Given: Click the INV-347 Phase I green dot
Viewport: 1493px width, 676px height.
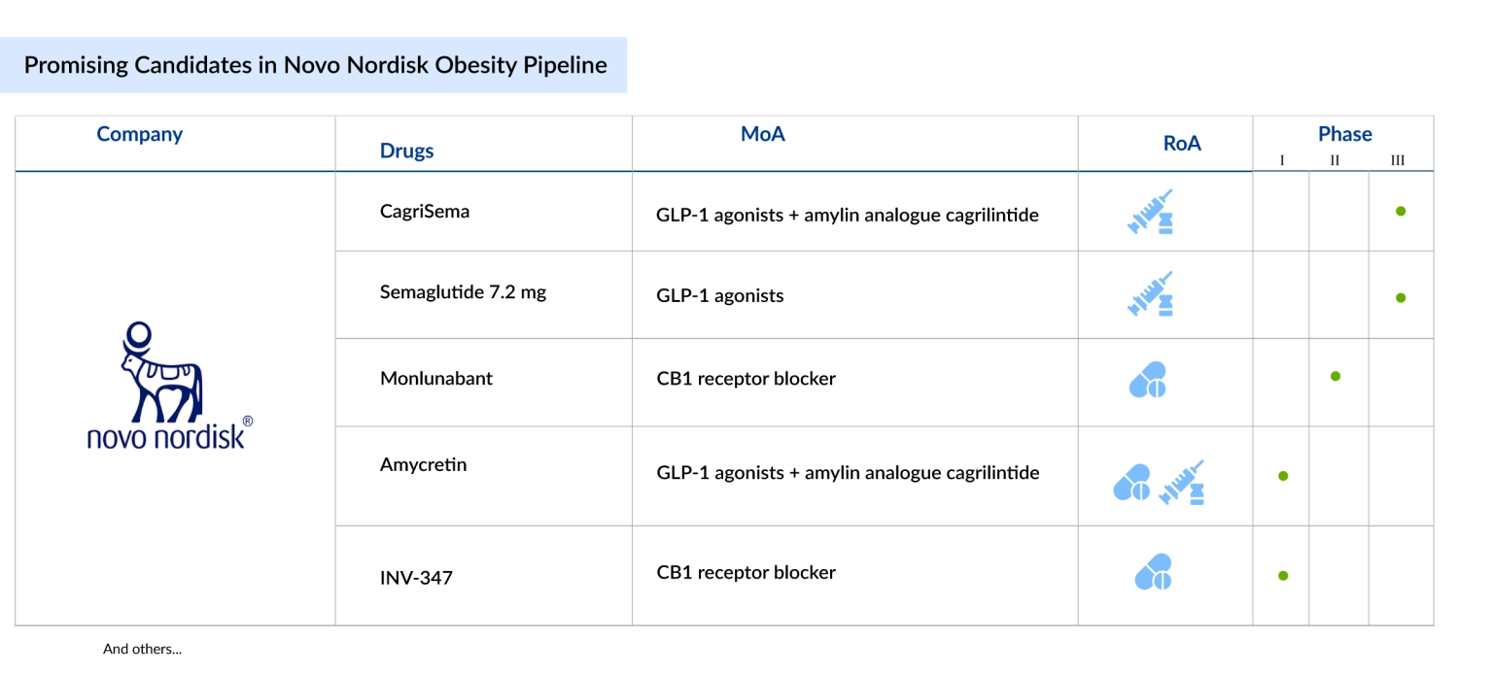Looking at the screenshot, I should (x=1283, y=576).
